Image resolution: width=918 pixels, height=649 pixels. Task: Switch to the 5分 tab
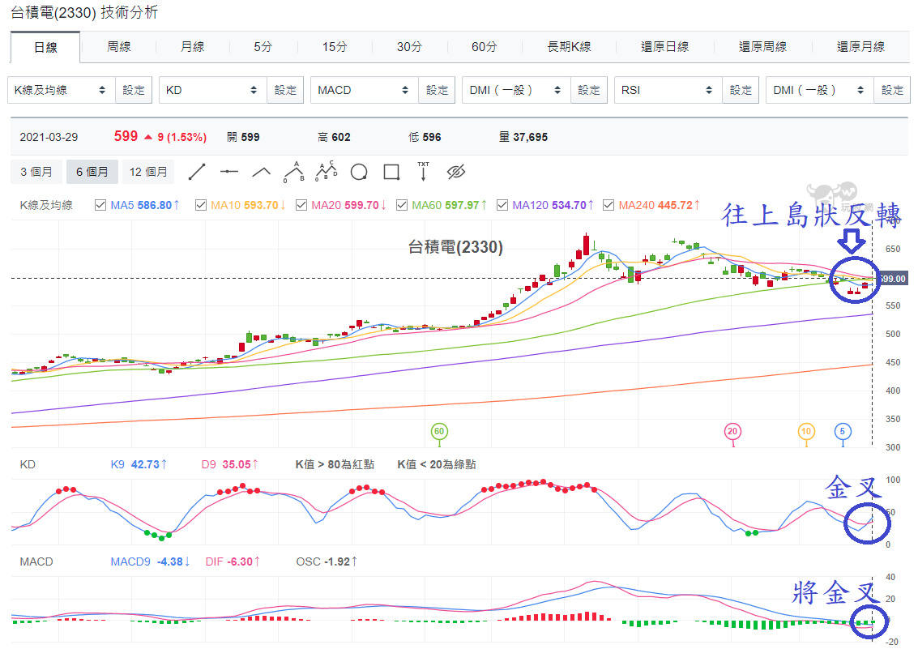pyautogui.click(x=263, y=47)
